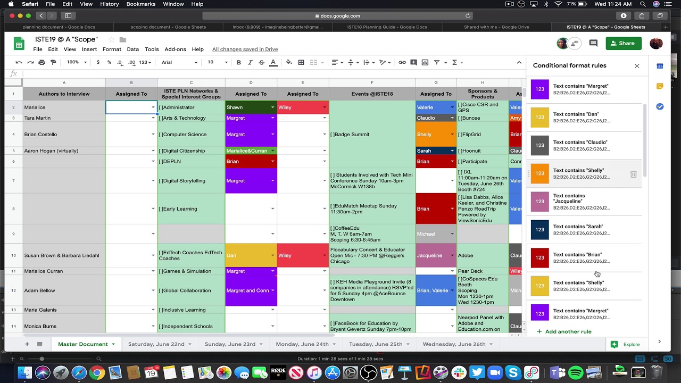Open the zoom 100% dropdown
Image resolution: width=681 pixels, height=383 pixels.
[x=76, y=62]
